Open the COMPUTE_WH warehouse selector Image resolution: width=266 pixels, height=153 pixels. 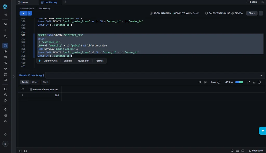[x=186, y=13]
